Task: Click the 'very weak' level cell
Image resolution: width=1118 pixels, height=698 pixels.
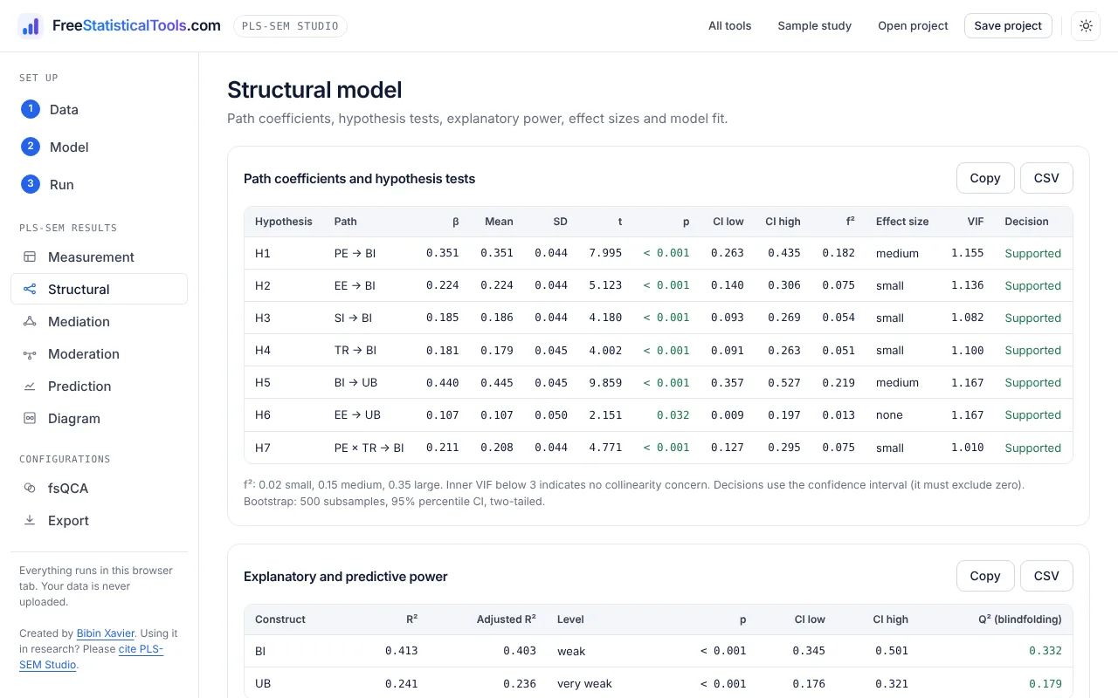Action: click(x=584, y=683)
